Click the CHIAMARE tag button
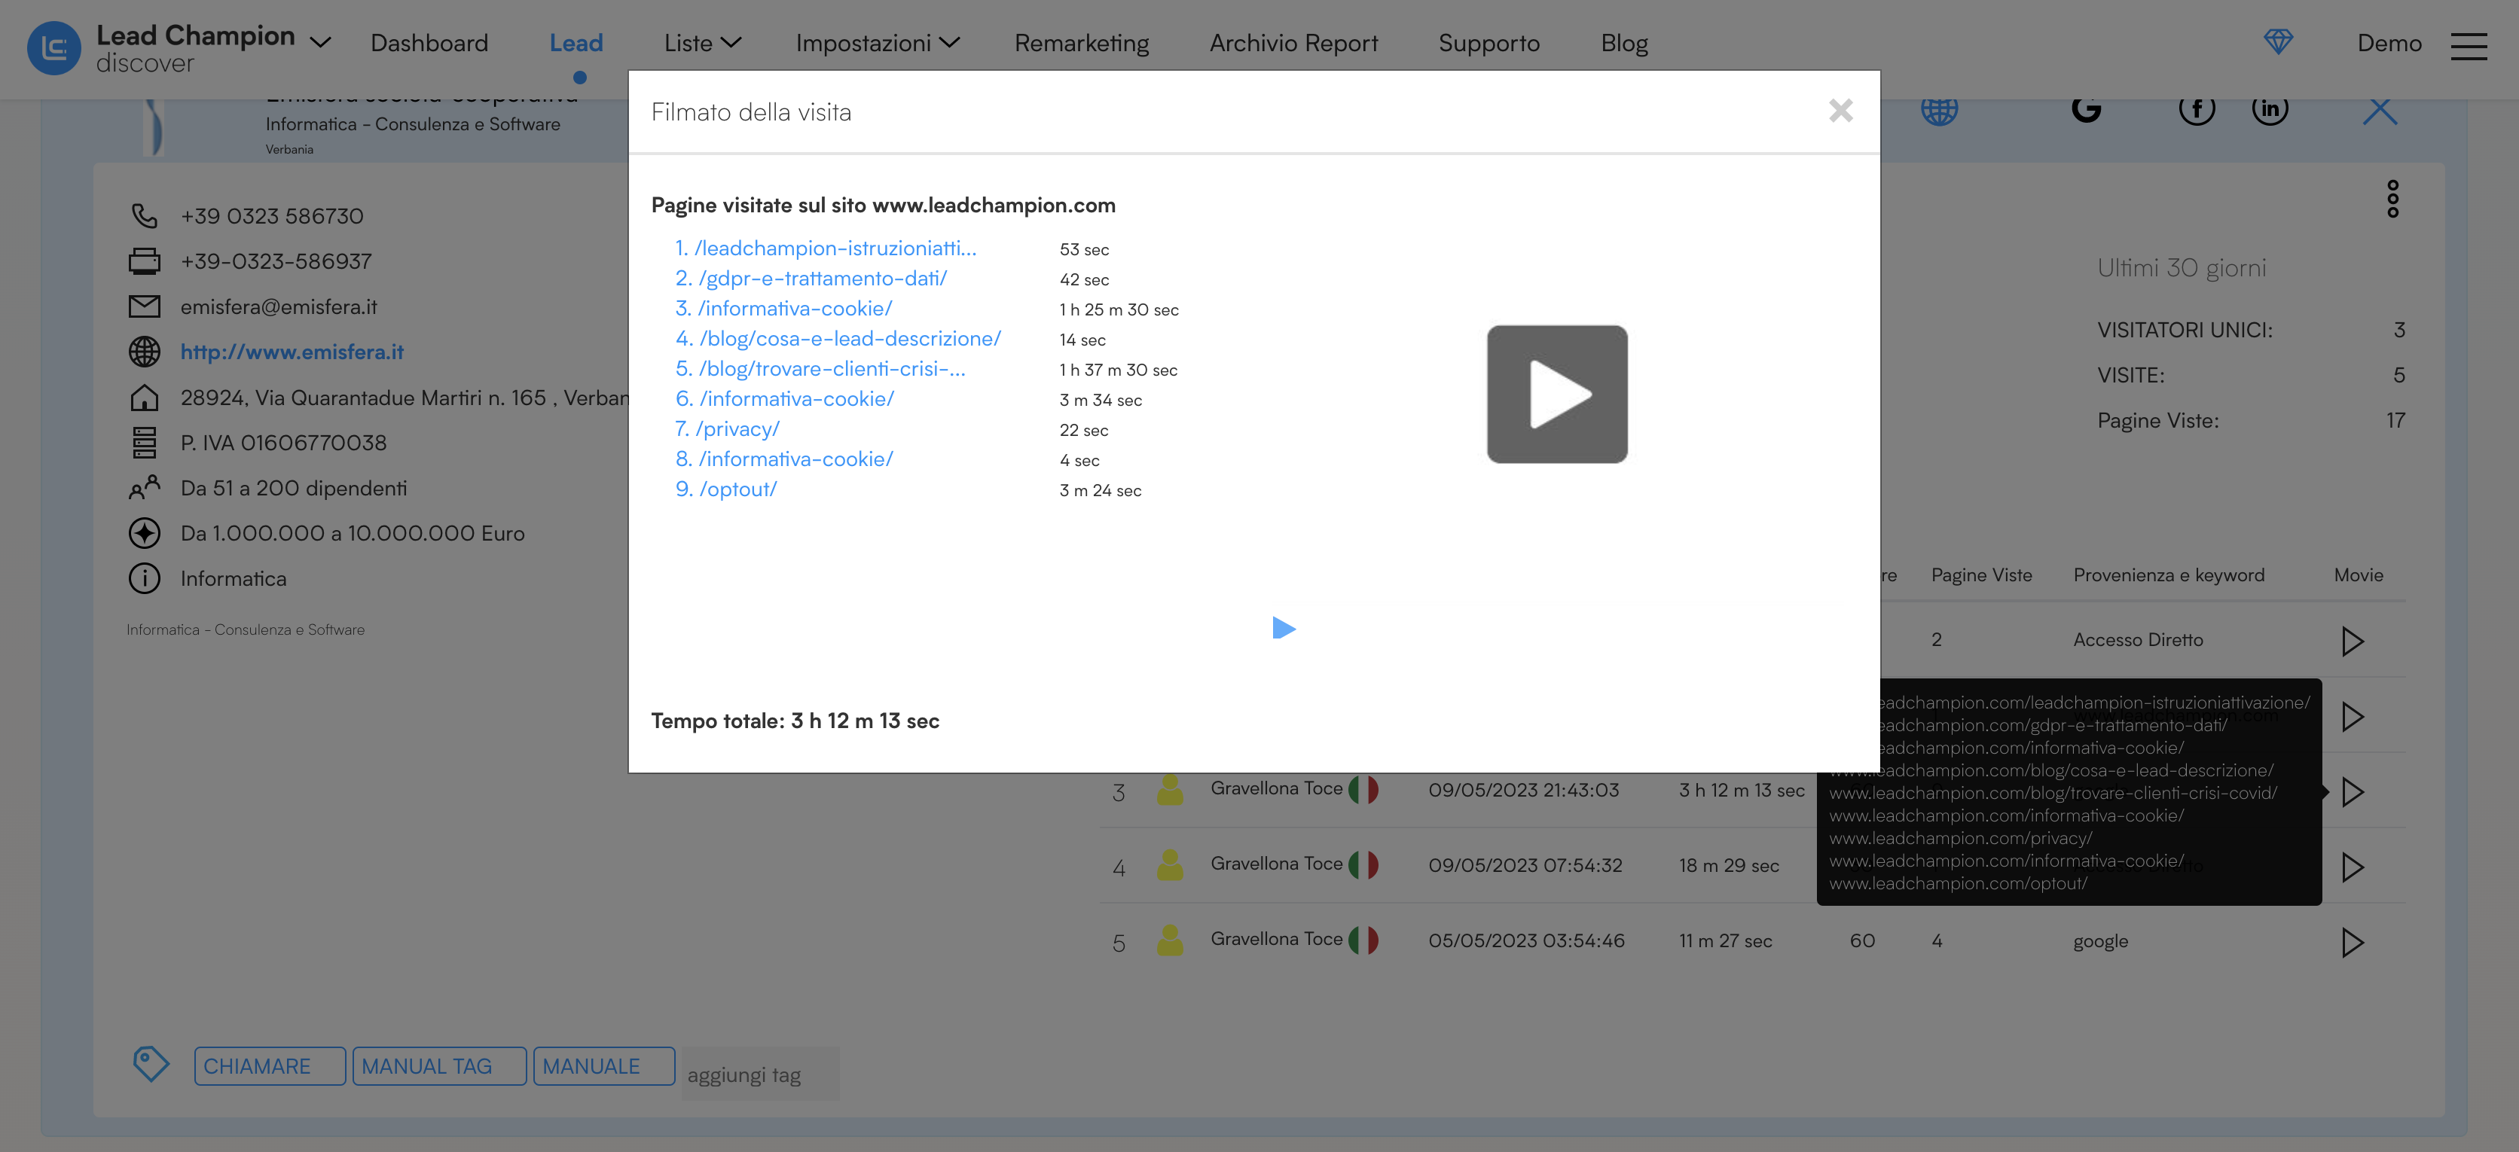The image size is (2519, 1152). pos(269,1065)
